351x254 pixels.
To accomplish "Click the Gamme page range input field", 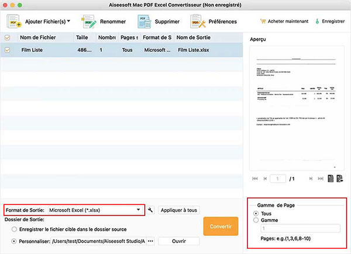I will coord(301,228).
